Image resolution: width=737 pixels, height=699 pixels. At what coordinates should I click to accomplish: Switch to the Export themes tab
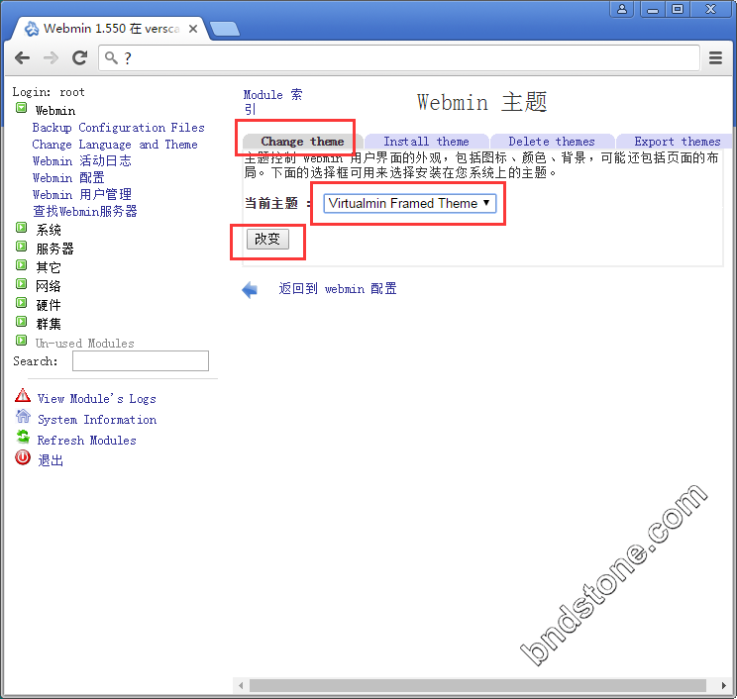(x=677, y=142)
